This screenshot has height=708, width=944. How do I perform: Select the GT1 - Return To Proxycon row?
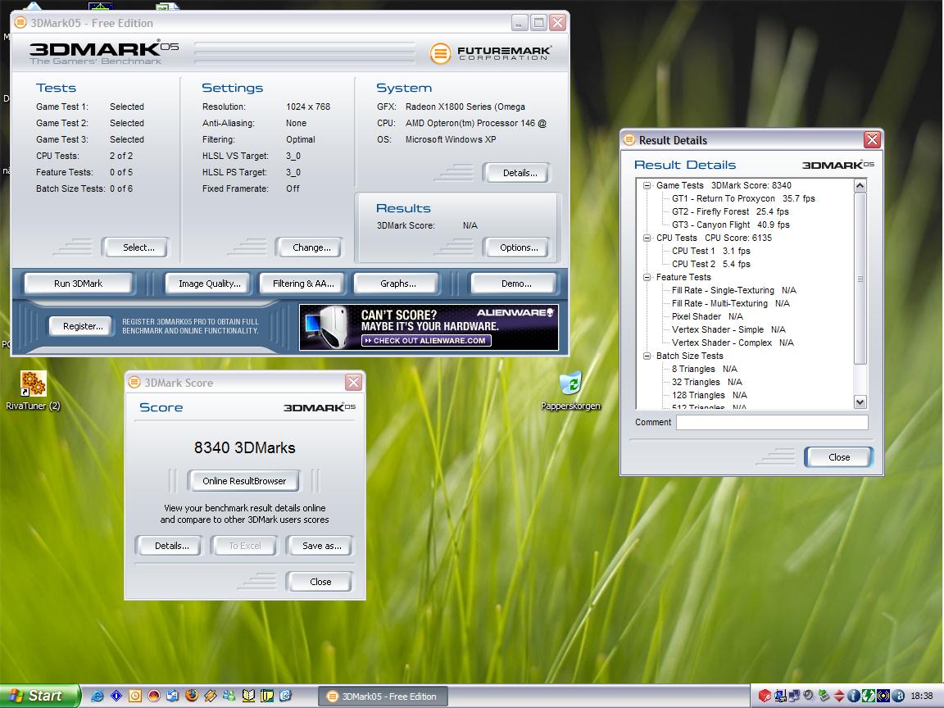[x=743, y=198]
